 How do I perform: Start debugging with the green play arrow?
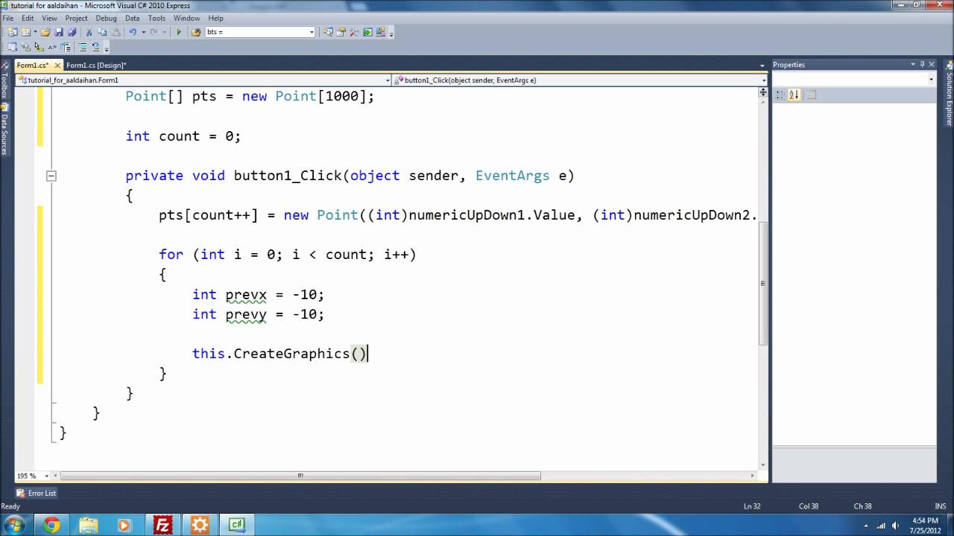coord(179,32)
